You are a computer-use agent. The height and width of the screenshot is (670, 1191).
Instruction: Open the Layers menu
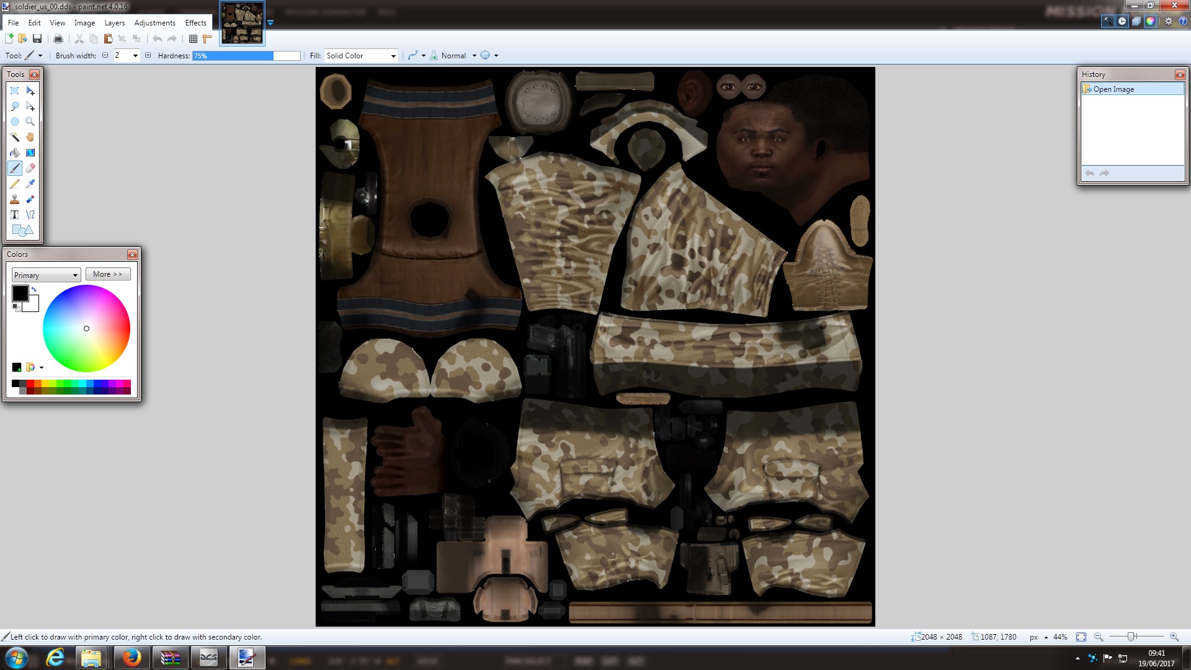pos(114,23)
